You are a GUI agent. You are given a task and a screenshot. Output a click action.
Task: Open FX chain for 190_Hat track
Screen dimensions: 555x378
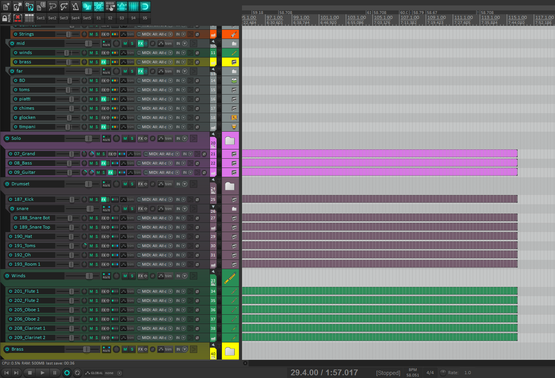point(103,237)
